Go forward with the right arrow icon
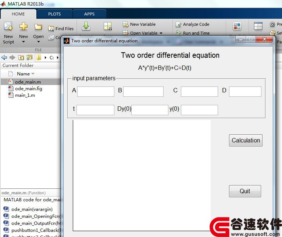Image resolution: width=282 pixels, height=237 pixels. [x=13, y=57]
